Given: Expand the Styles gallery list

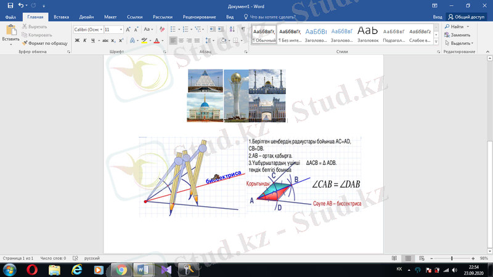Looking at the screenshot, I should (436, 41).
